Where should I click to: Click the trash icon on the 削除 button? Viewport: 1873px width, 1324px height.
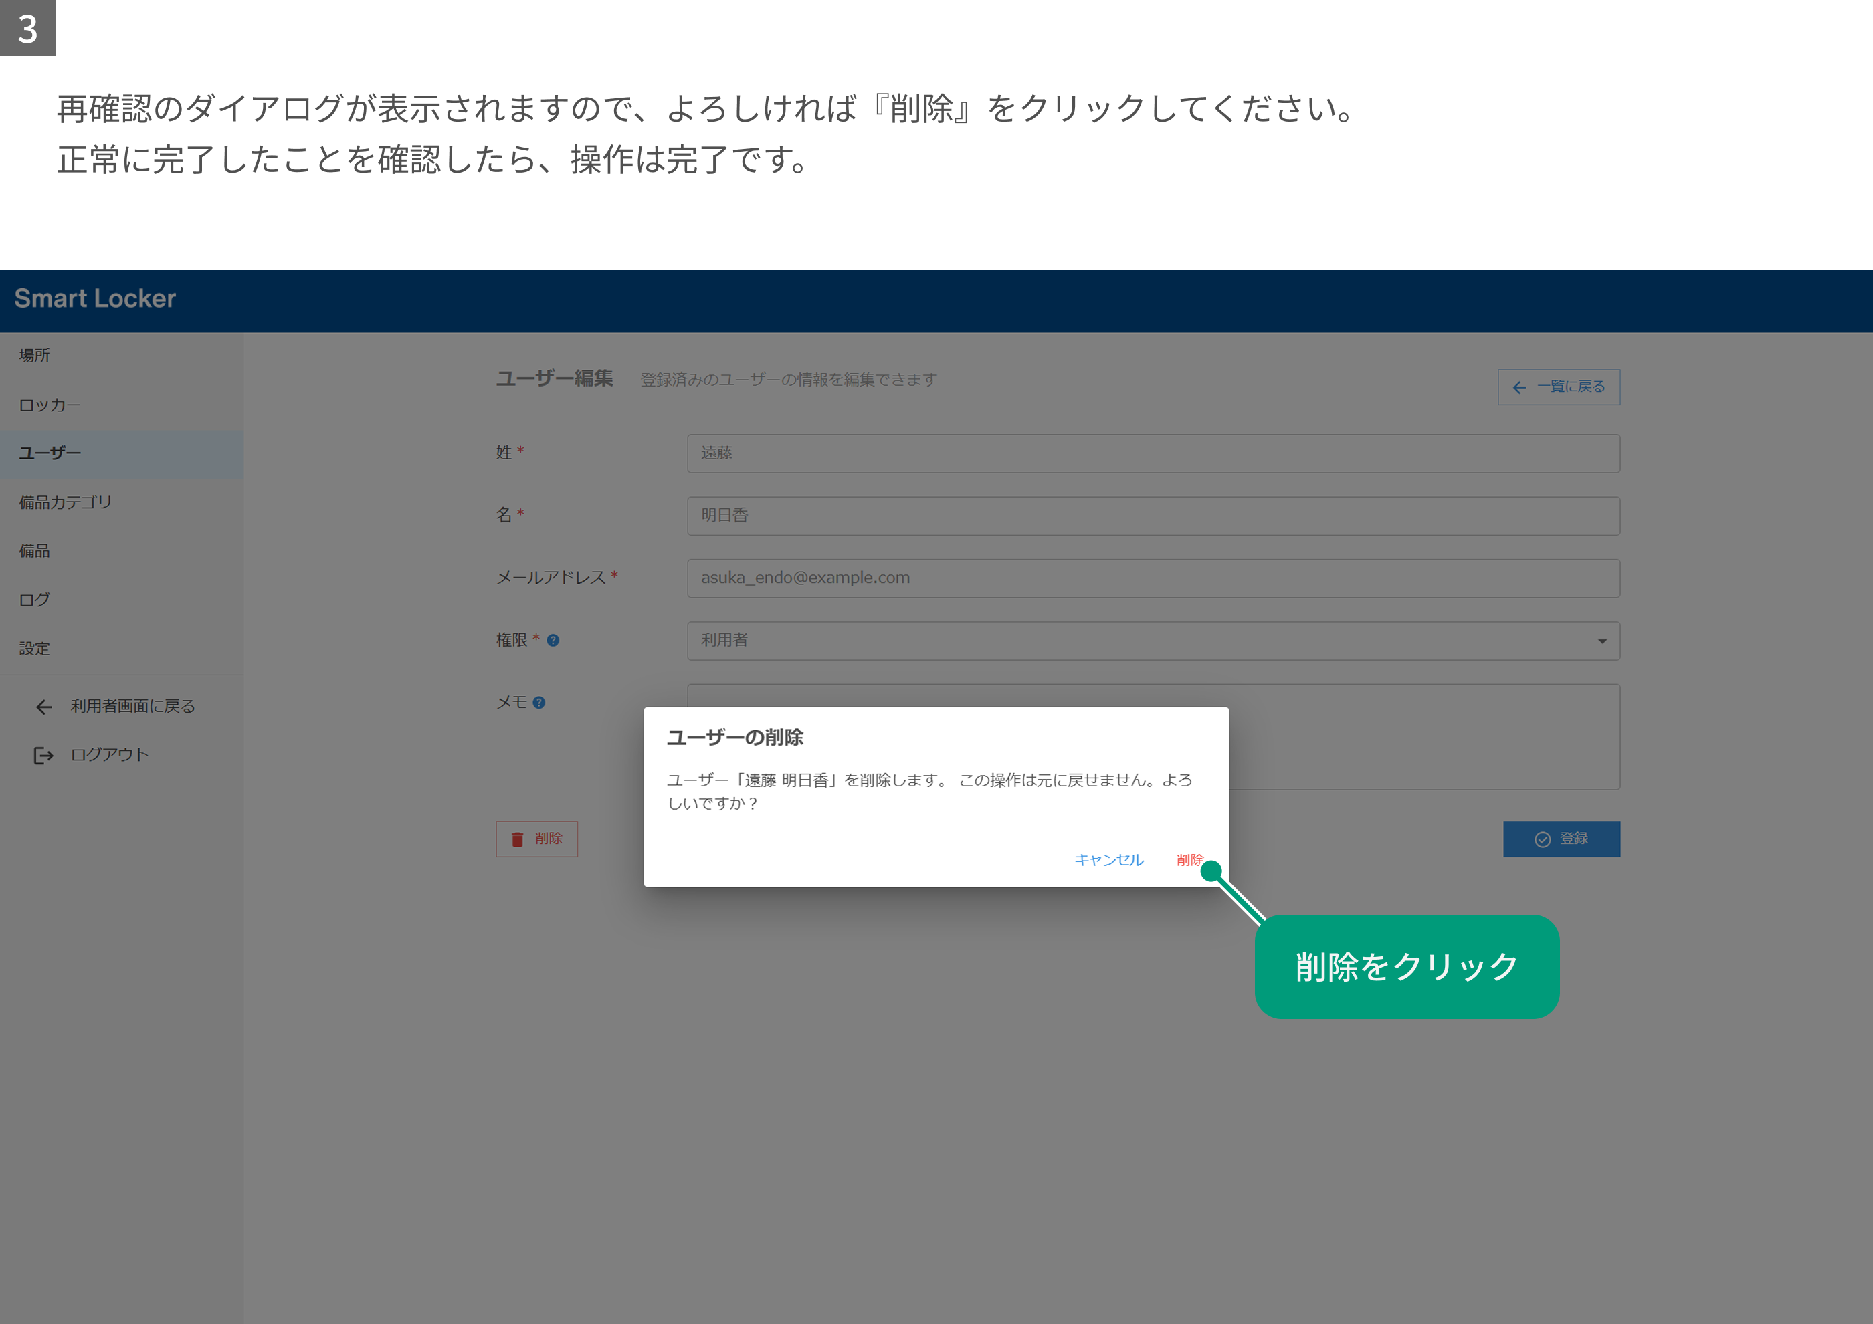coord(517,839)
